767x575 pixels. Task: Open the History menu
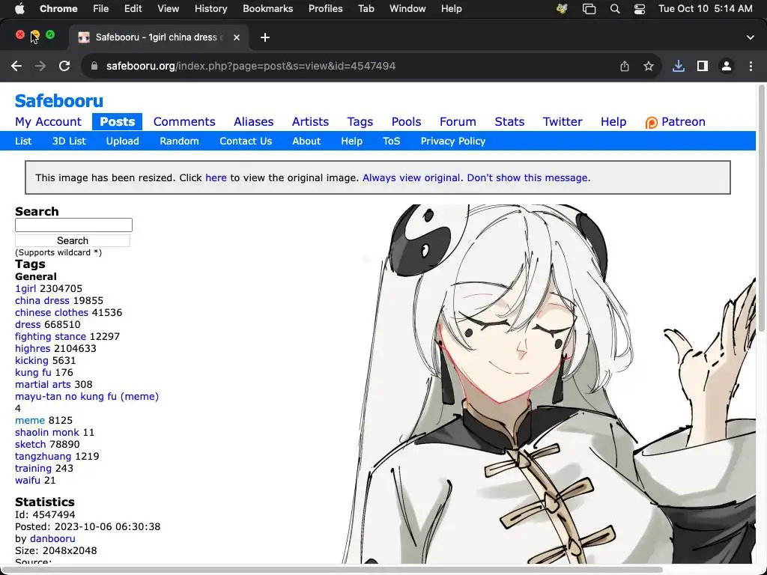(x=210, y=9)
